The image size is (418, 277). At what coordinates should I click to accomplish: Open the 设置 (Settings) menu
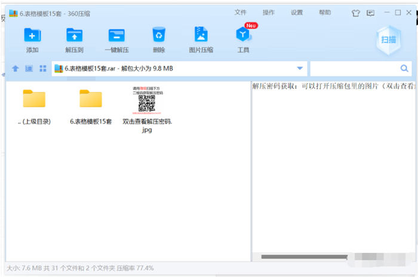pyautogui.click(x=297, y=13)
